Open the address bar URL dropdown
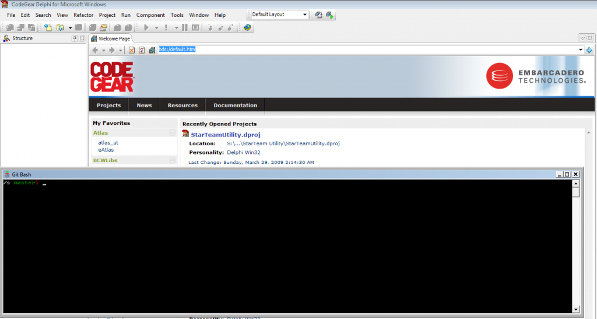The width and height of the screenshot is (597, 319). pos(581,50)
